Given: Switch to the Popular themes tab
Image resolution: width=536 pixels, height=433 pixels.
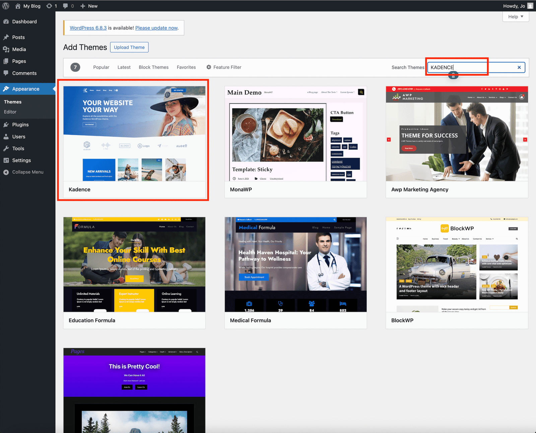Looking at the screenshot, I should coord(101,67).
